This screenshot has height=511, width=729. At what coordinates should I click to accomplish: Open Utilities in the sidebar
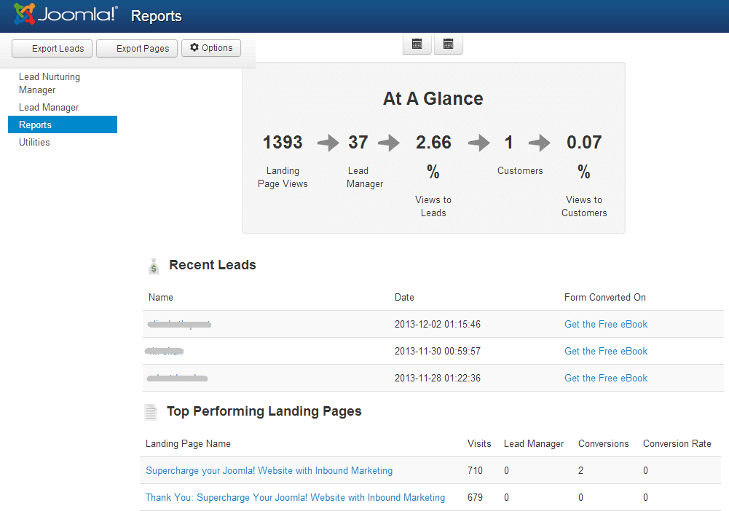34,142
